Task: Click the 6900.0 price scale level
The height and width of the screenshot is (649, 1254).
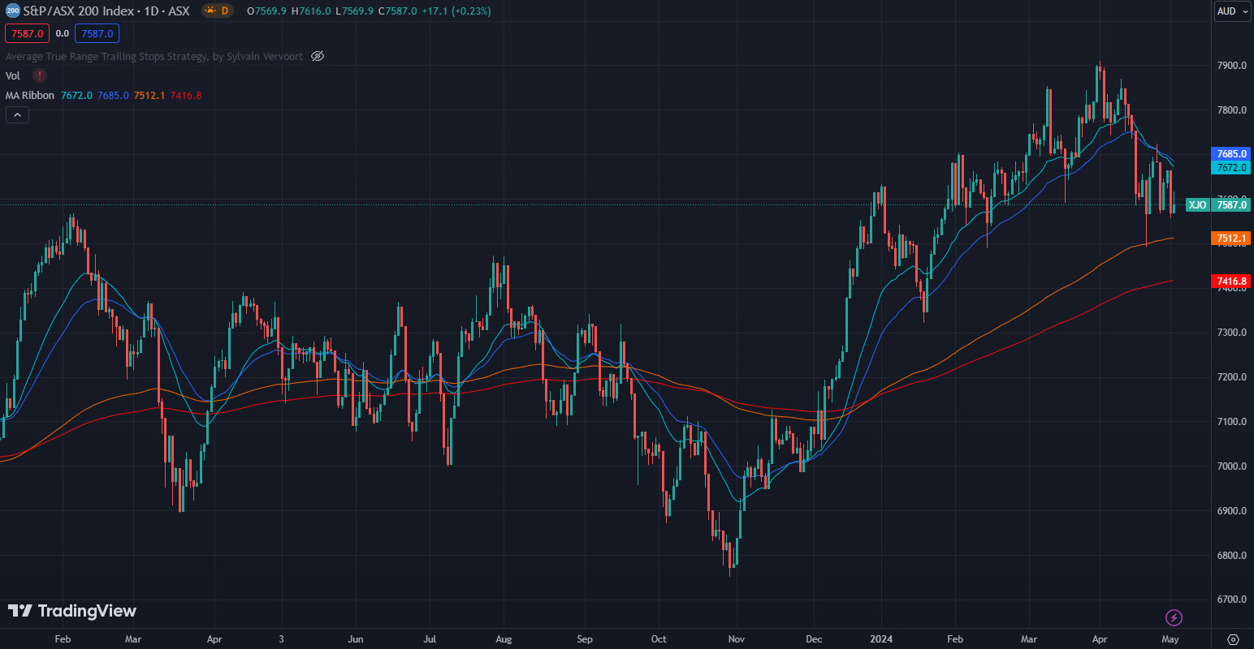Action: (1231, 511)
